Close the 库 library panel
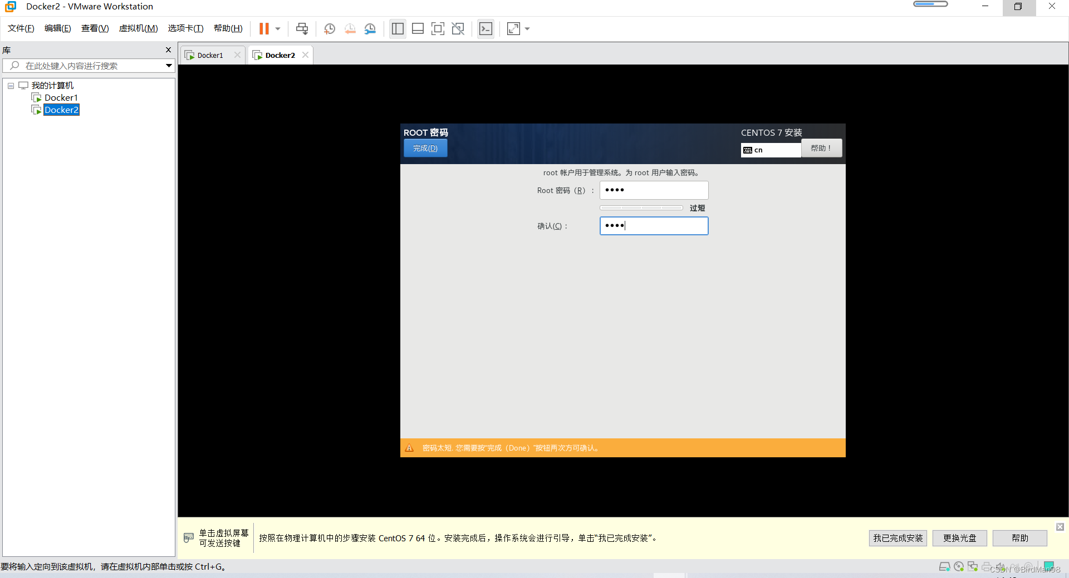This screenshot has height=578, width=1069. tap(168, 50)
